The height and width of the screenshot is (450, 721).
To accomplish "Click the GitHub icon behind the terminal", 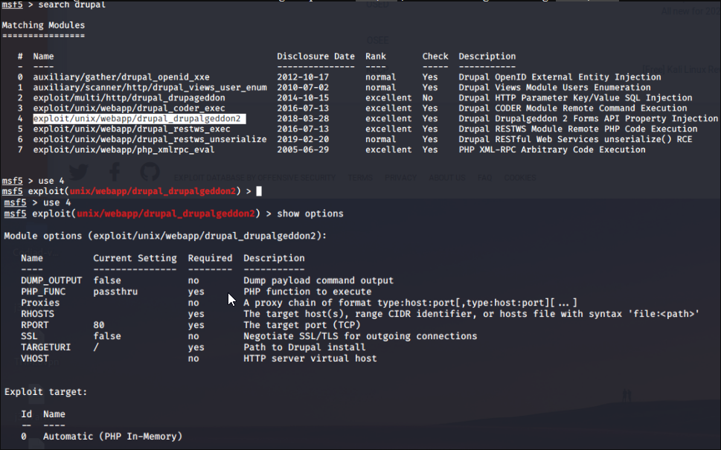I will [150, 172].
